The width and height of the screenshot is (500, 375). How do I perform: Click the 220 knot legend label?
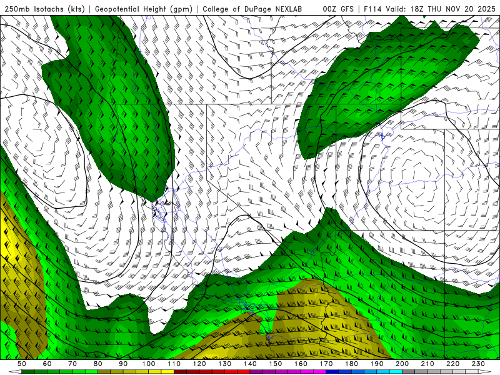pyautogui.click(x=452, y=364)
